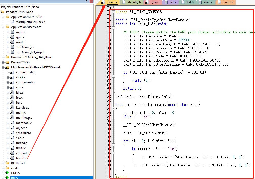Select board.c in the project tree
The image size is (255, 179).
pyautogui.click(x=21, y=158)
